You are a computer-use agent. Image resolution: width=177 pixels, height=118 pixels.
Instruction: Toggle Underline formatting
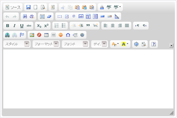click(x=22, y=26)
